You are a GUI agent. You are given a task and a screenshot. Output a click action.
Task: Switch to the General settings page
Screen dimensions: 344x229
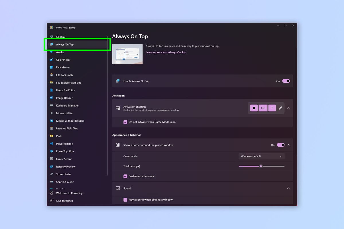61,37
